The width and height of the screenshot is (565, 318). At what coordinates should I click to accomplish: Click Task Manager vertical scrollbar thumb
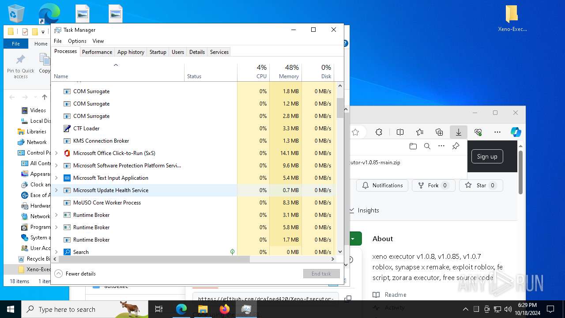point(340,108)
